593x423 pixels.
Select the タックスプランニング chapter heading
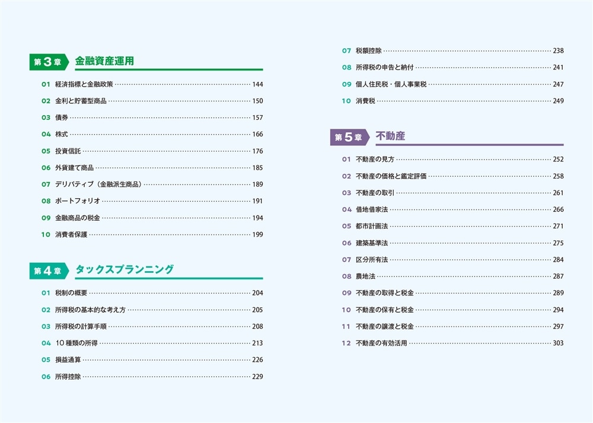click(x=125, y=270)
